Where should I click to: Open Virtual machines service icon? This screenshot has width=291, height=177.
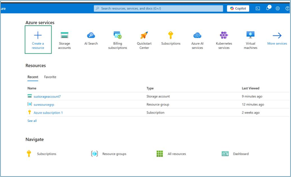(250, 35)
